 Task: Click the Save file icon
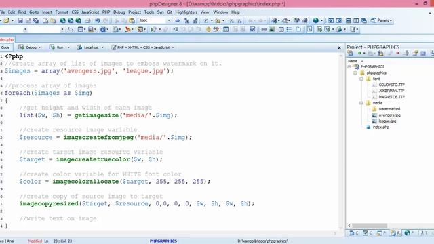(20, 21)
